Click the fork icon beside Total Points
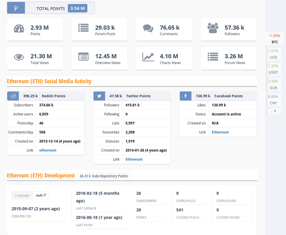The height and width of the screenshot is (235, 286). click(16, 8)
